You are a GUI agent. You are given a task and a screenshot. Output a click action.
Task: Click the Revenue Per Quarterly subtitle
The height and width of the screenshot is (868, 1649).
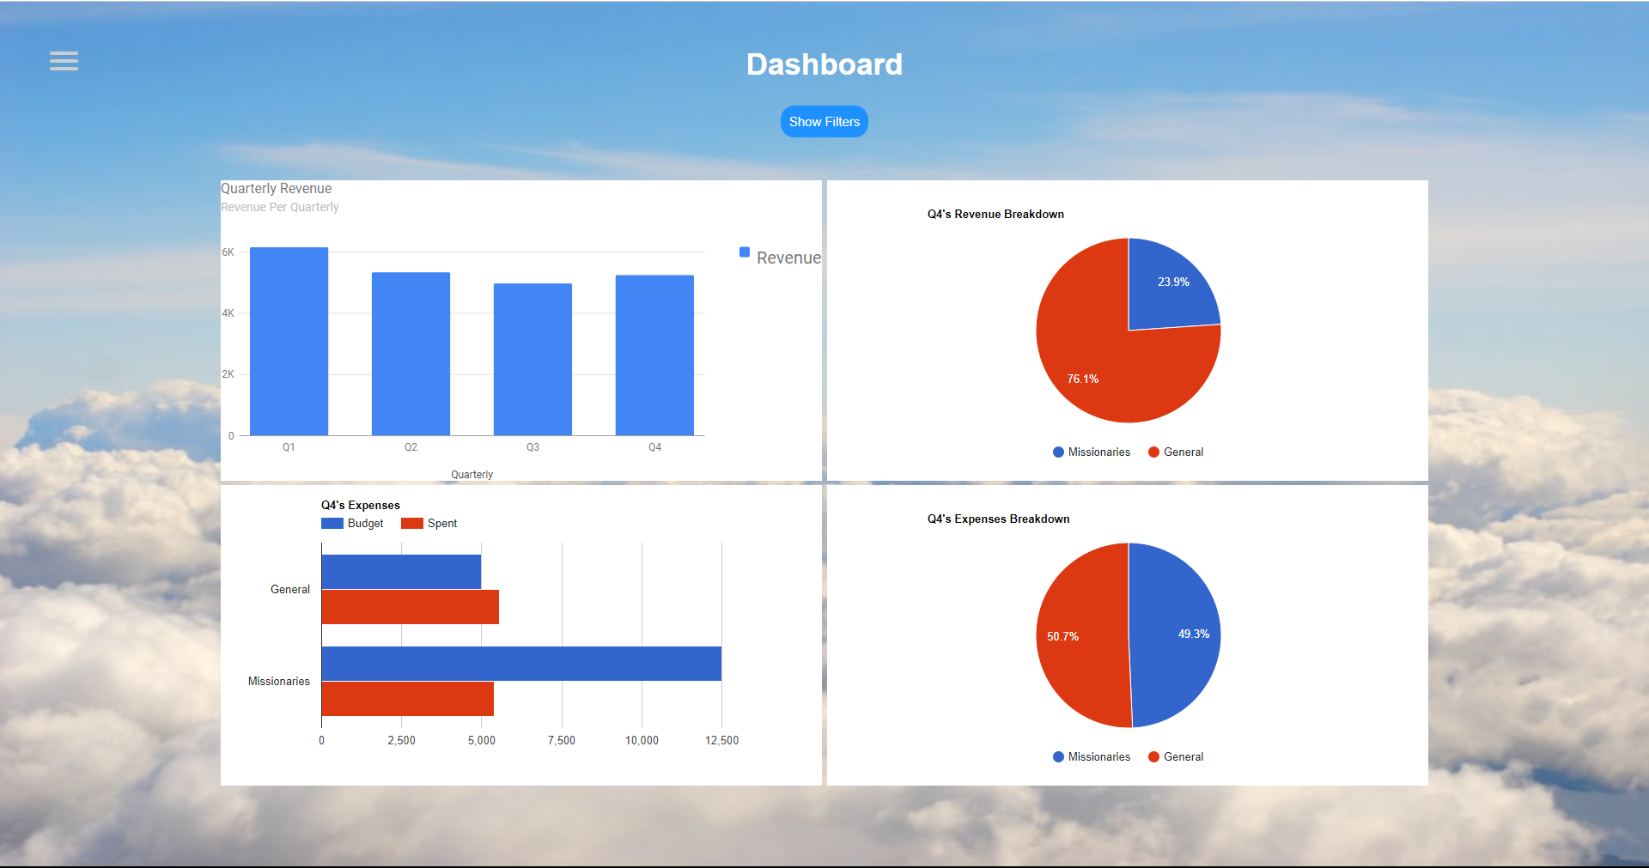[x=279, y=207]
